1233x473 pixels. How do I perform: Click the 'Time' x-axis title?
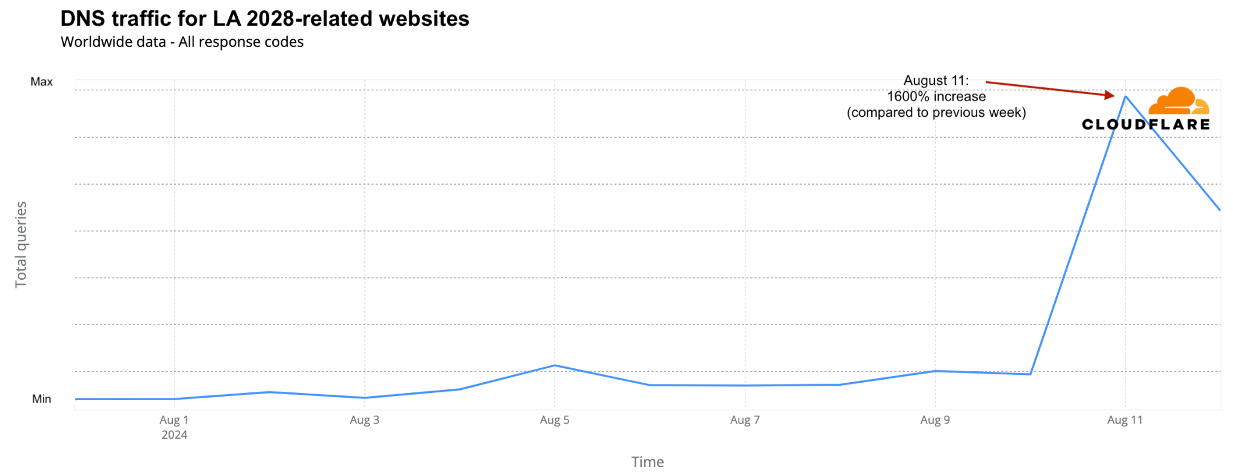(647, 462)
